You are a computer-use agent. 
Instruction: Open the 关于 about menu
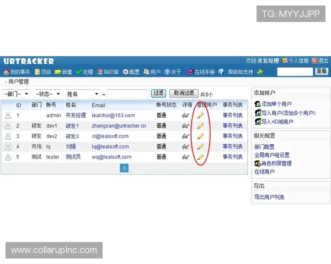(173, 72)
